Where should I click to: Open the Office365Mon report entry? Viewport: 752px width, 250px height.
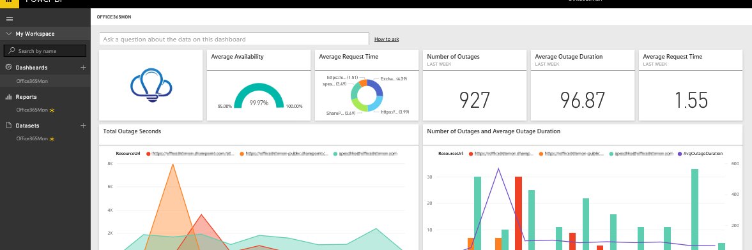point(32,110)
